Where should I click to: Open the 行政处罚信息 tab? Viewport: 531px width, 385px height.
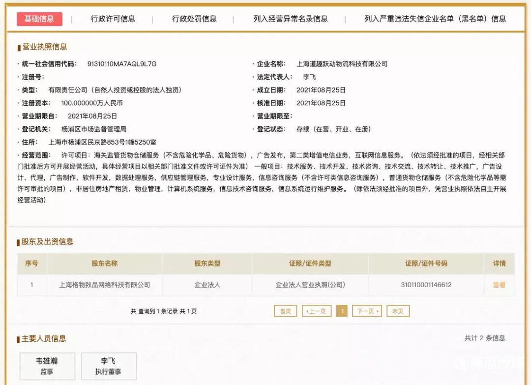[x=194, y=19]
